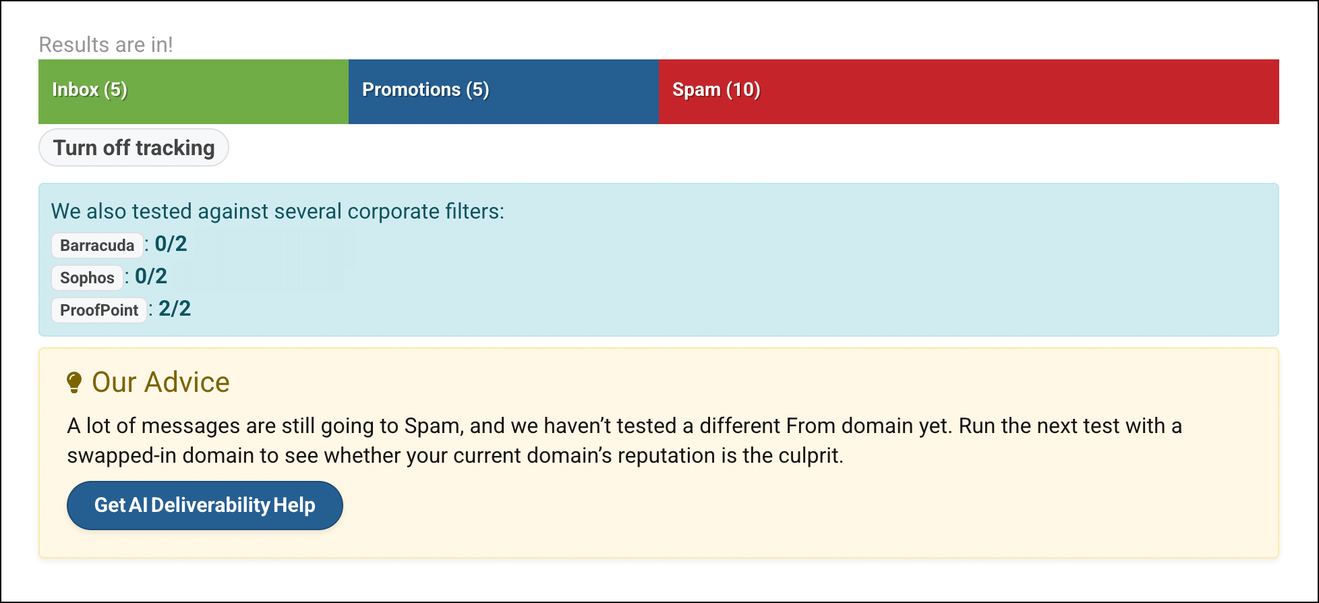Turn off tracking
This screenshot has height=603, width=1319.
click(134, 148)
